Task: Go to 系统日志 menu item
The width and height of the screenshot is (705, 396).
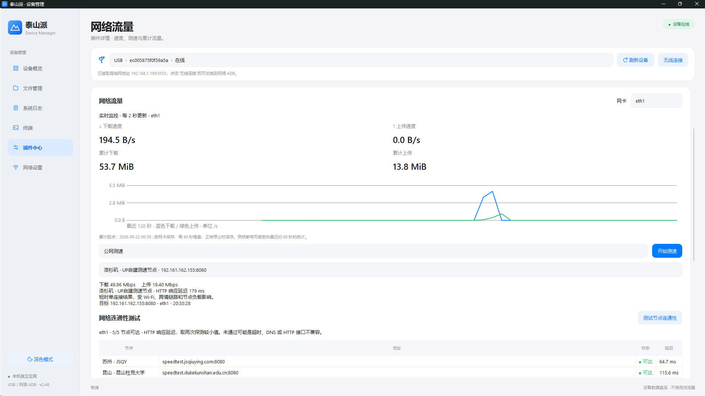Action: click(40, 108)
